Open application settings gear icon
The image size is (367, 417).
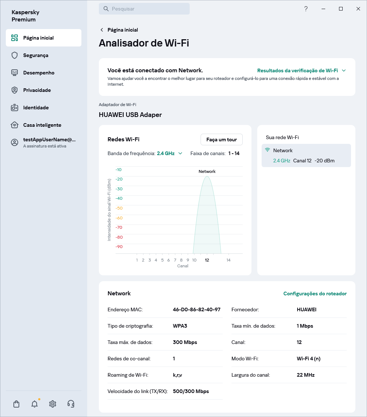coord(53,404)
